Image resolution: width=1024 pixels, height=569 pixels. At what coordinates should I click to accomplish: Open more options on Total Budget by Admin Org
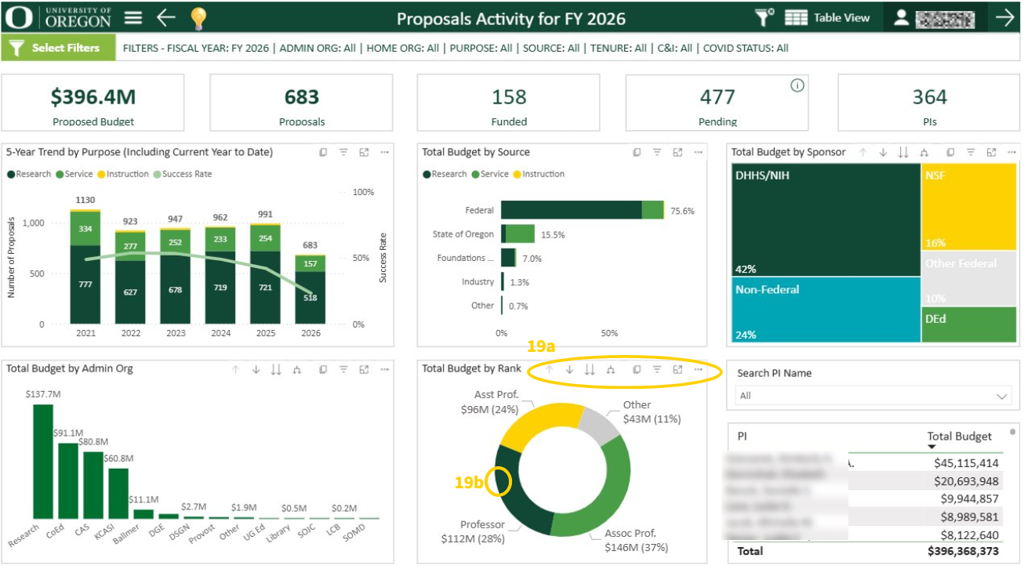(384, 369)
